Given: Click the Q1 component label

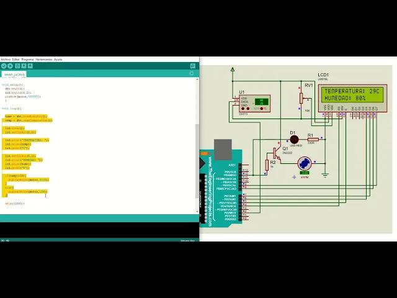Looking at the screenshot, I should 285,148.
